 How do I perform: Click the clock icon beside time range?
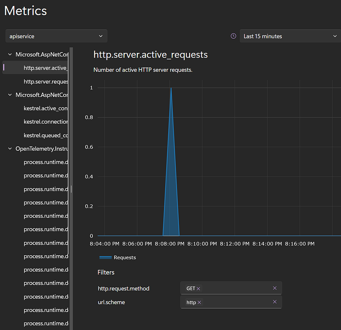(x=233, y=36)
